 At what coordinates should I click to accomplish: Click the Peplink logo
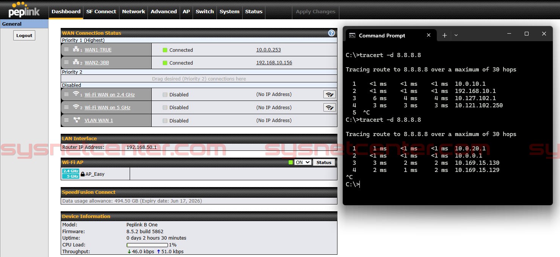pyautogui.click(x=24, y=9)
